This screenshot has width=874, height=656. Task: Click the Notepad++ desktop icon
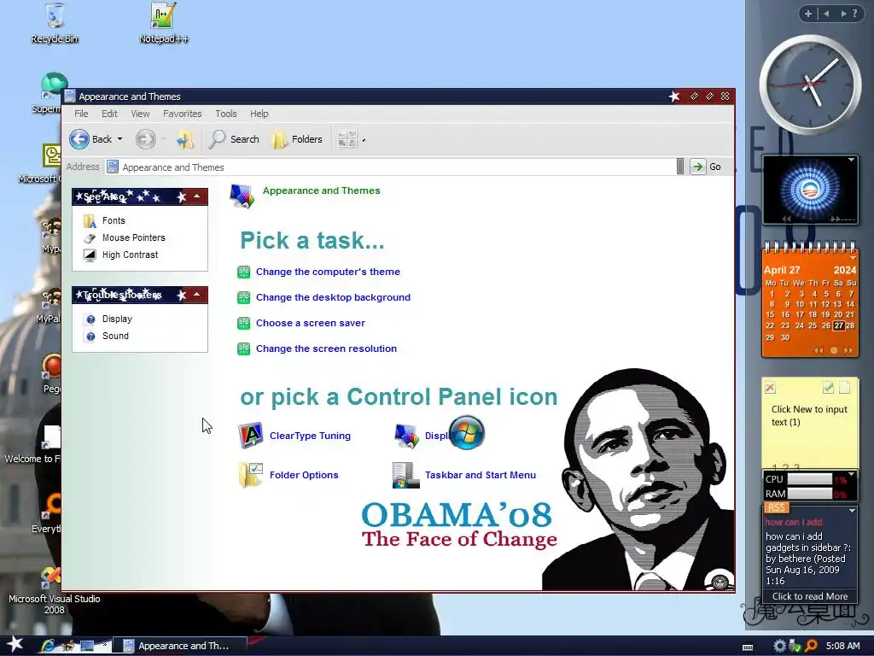click(163, 23)
